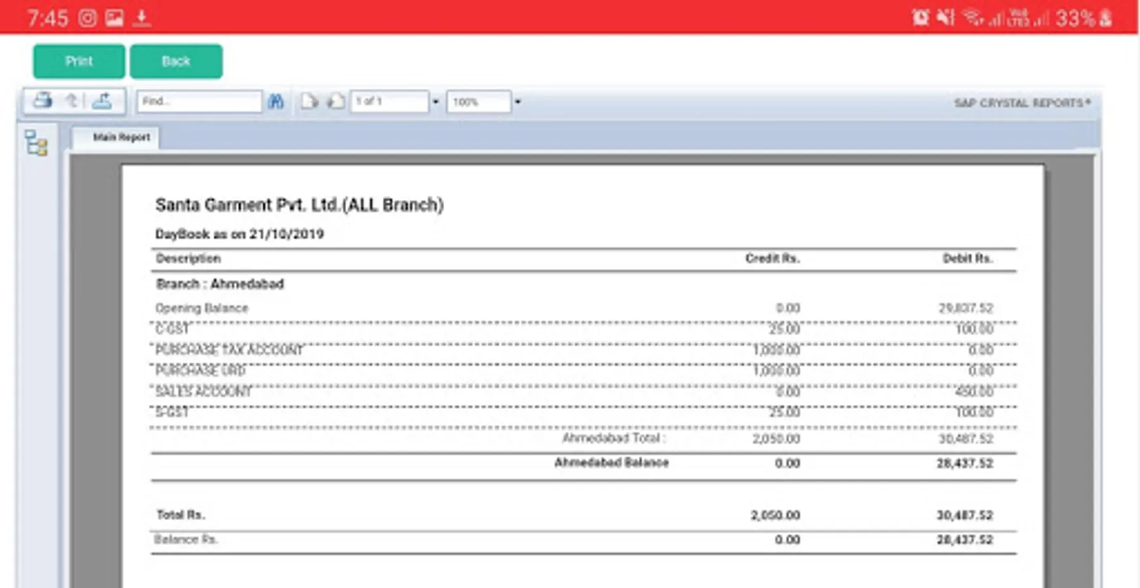Image resolution: width=1140 pixels, height=588 pixels.
Task: Click the 'PURCHASE TAX ACCOUNT' row label
Action: [229, 350]
